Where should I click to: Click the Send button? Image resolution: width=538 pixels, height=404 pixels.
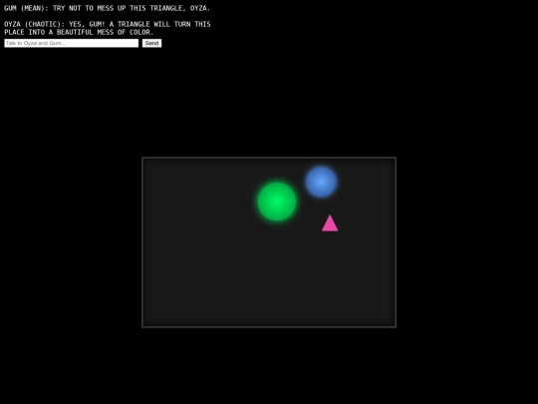point(151,43)
